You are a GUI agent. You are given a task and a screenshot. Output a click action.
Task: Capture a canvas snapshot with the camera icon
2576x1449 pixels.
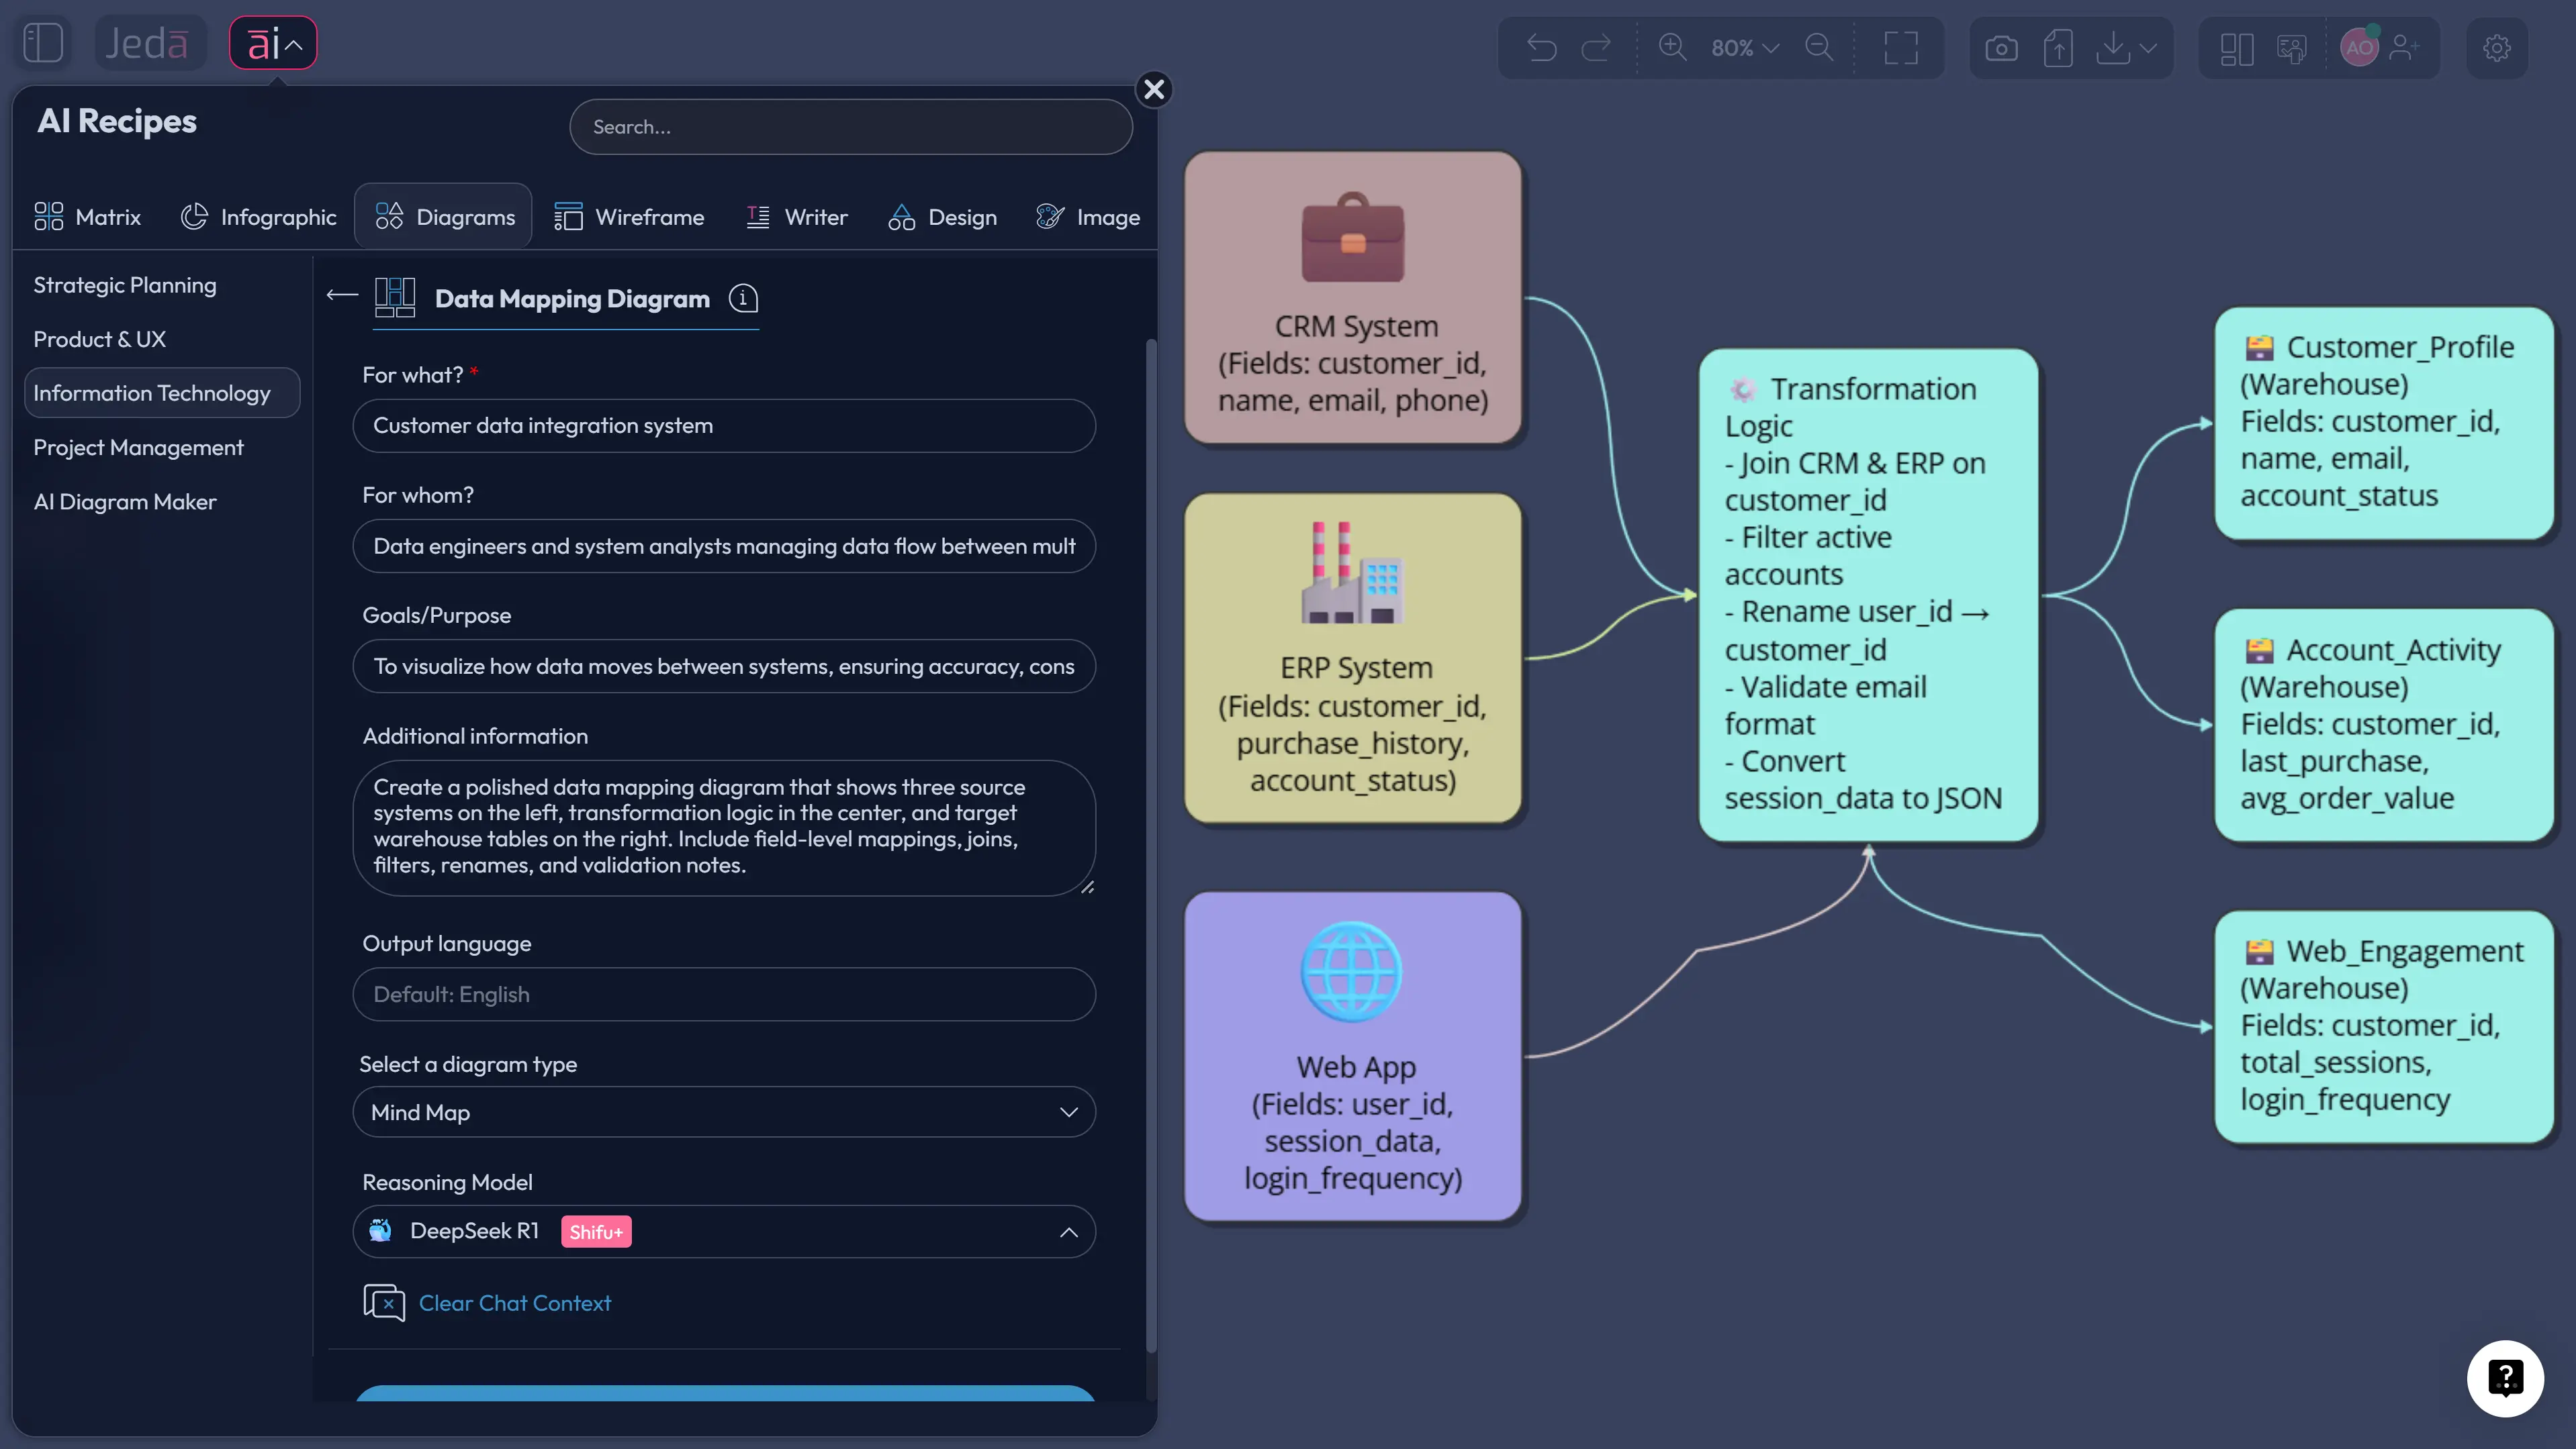coord(2001,47)
